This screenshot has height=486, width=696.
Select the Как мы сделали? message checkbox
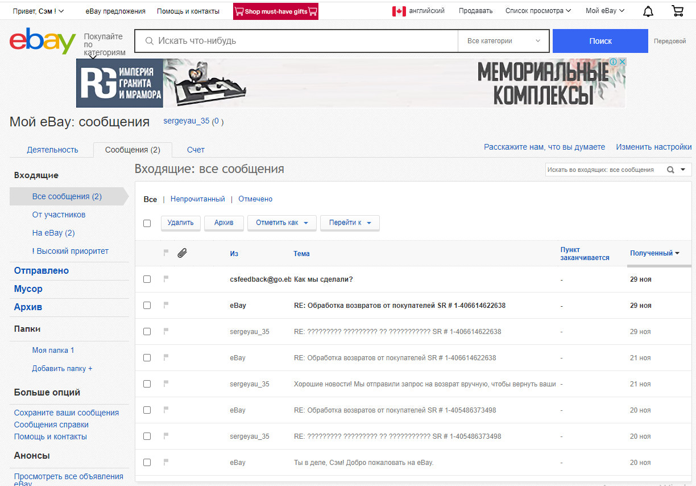[147, 279]
